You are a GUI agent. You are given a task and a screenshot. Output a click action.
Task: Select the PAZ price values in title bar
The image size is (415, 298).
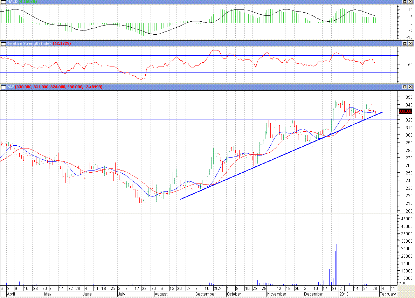tap(59, 86)
